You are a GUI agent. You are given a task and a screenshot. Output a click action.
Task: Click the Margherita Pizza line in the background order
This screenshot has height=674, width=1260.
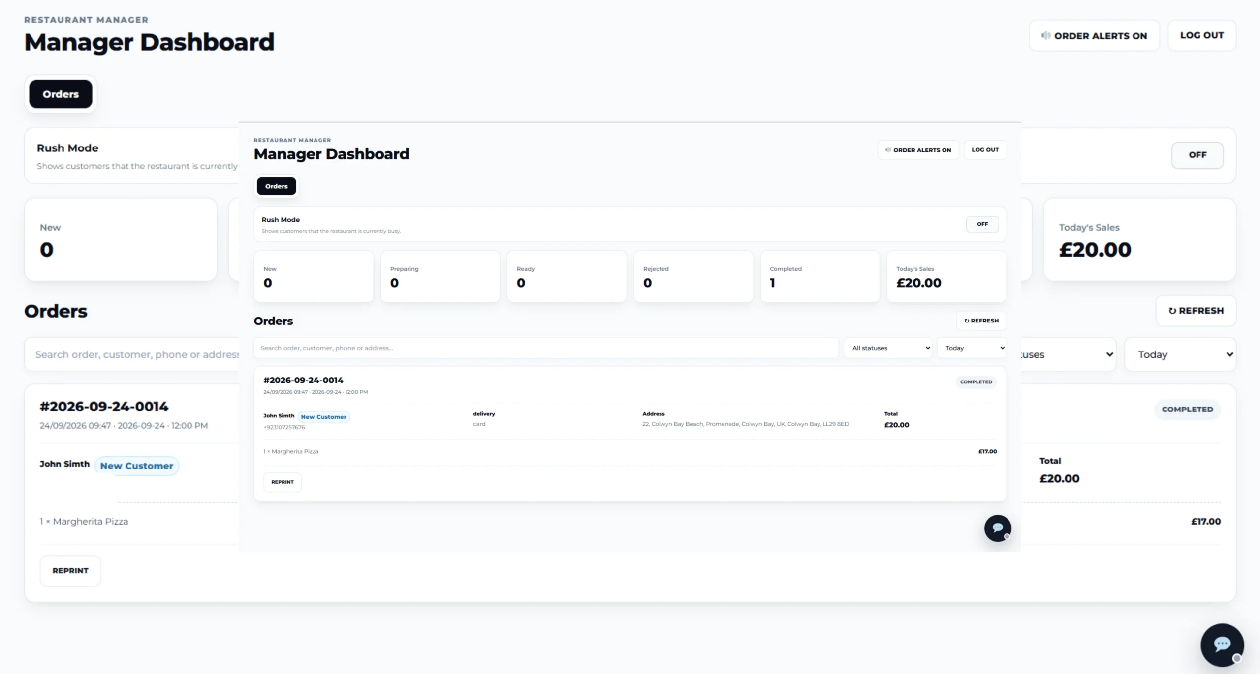tap(84, 521)
